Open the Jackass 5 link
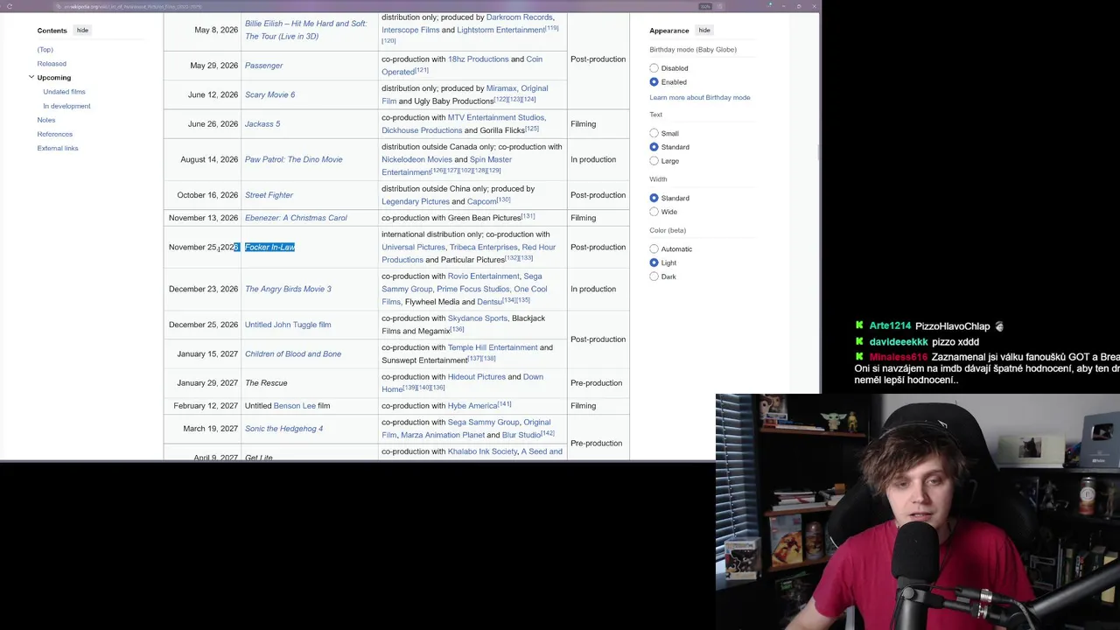1120x630 pixels. tap(262, 124)
